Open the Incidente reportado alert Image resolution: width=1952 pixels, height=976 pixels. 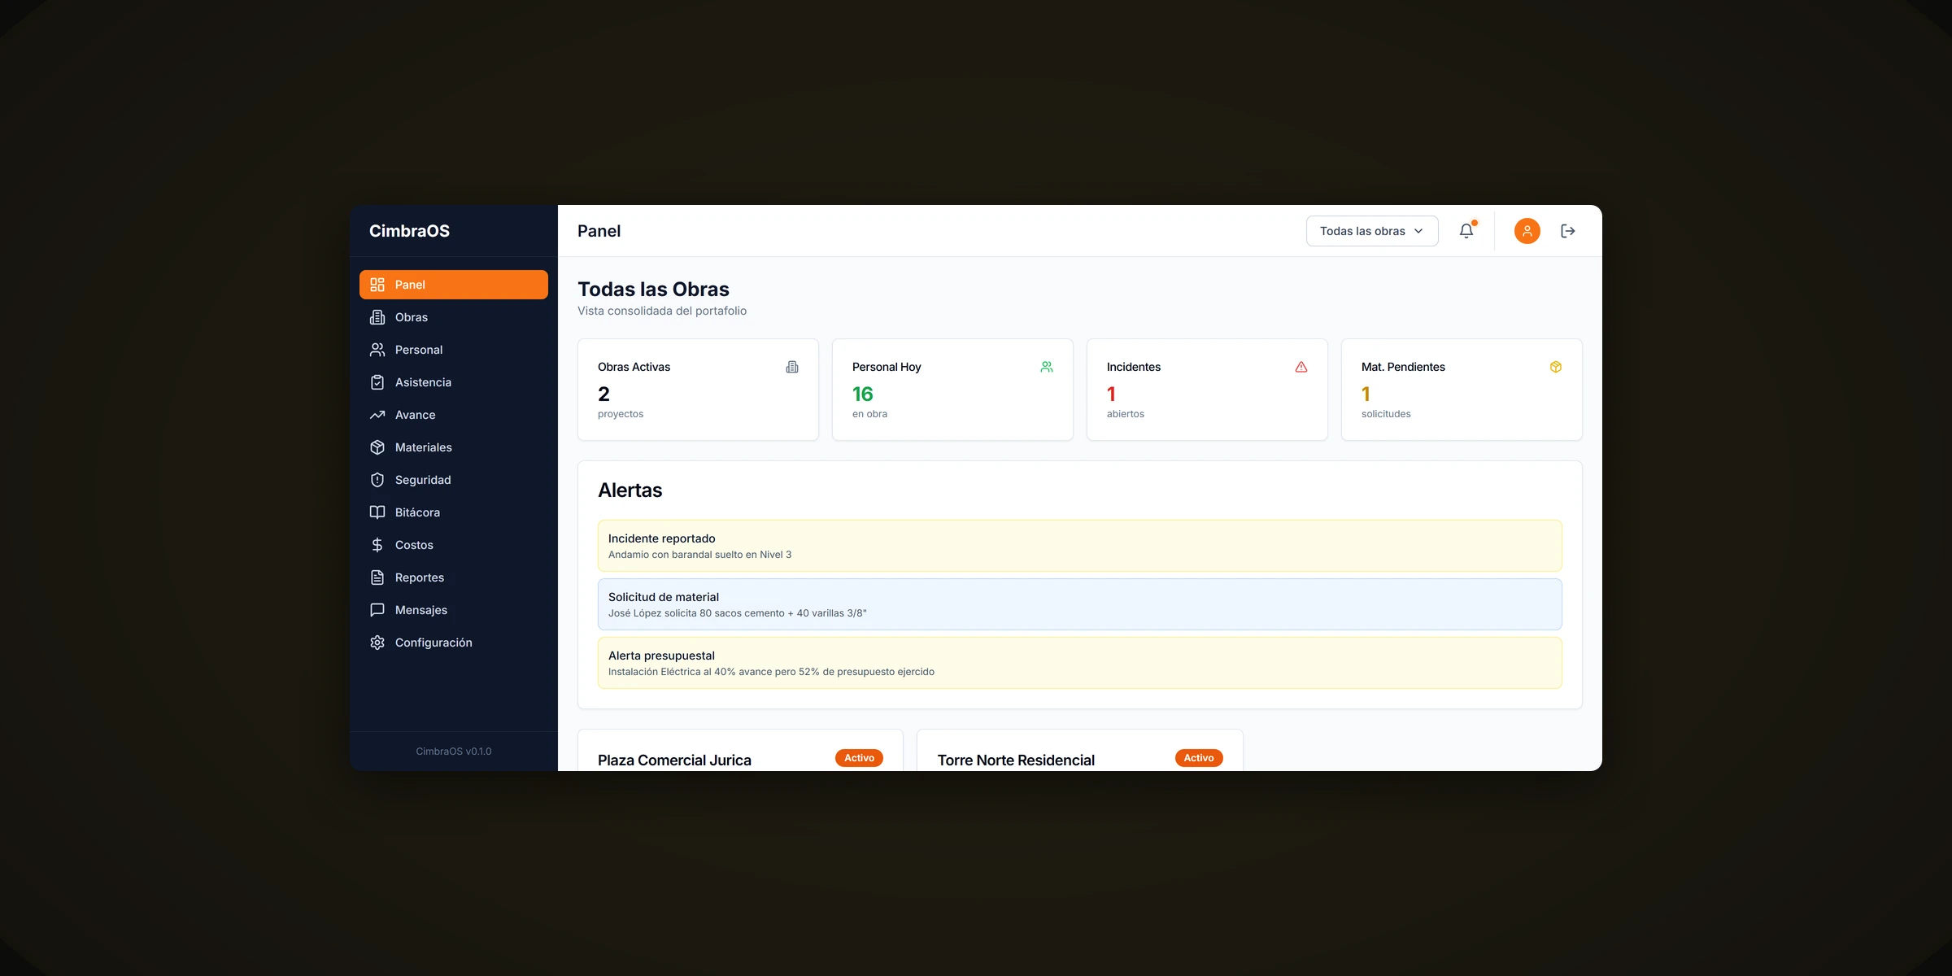pyautogui.click(x=1079, y=546)
